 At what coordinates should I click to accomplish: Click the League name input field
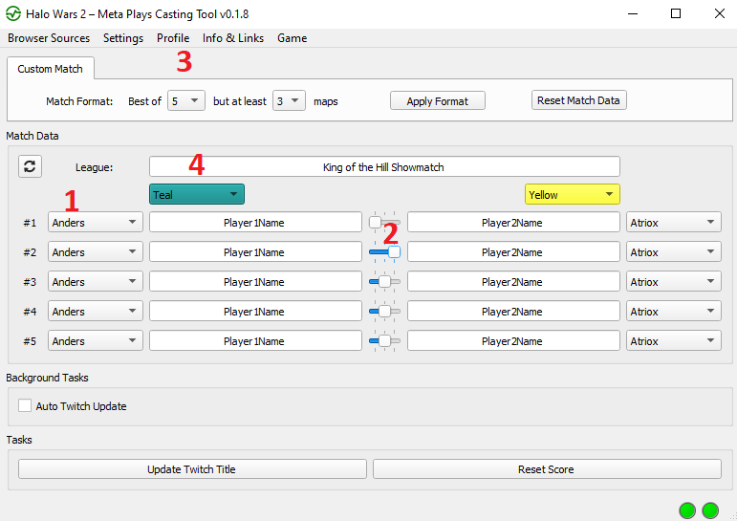(x=384, y=166)
